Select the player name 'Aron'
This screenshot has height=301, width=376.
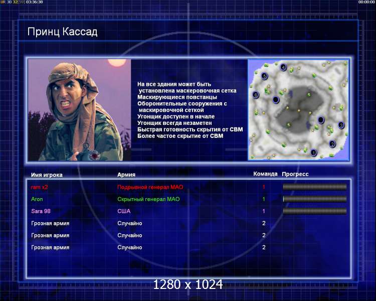point(37,199)
